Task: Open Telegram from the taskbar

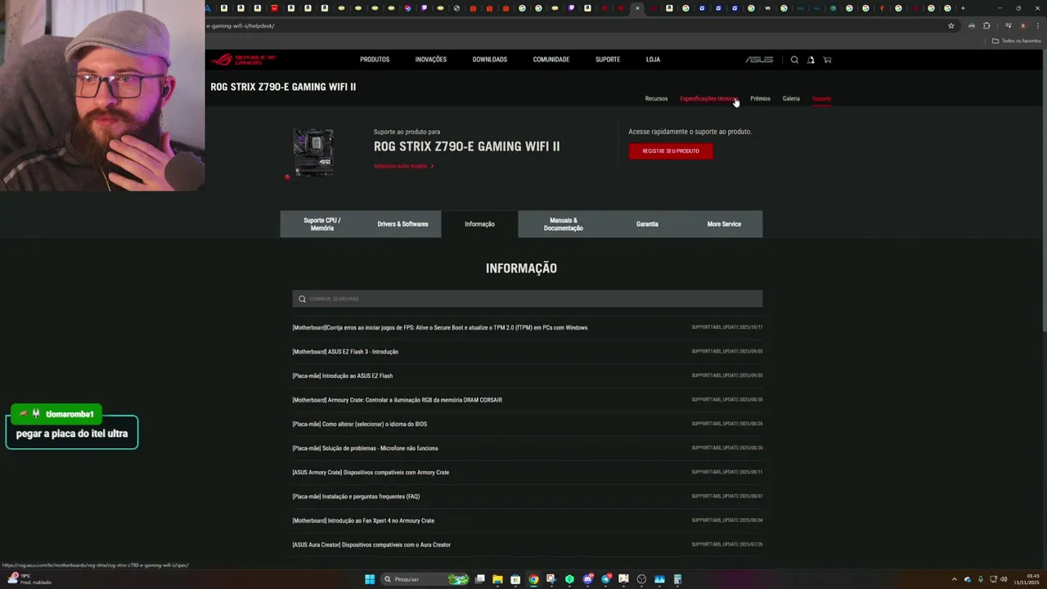Action: click(x=605, y=579)
